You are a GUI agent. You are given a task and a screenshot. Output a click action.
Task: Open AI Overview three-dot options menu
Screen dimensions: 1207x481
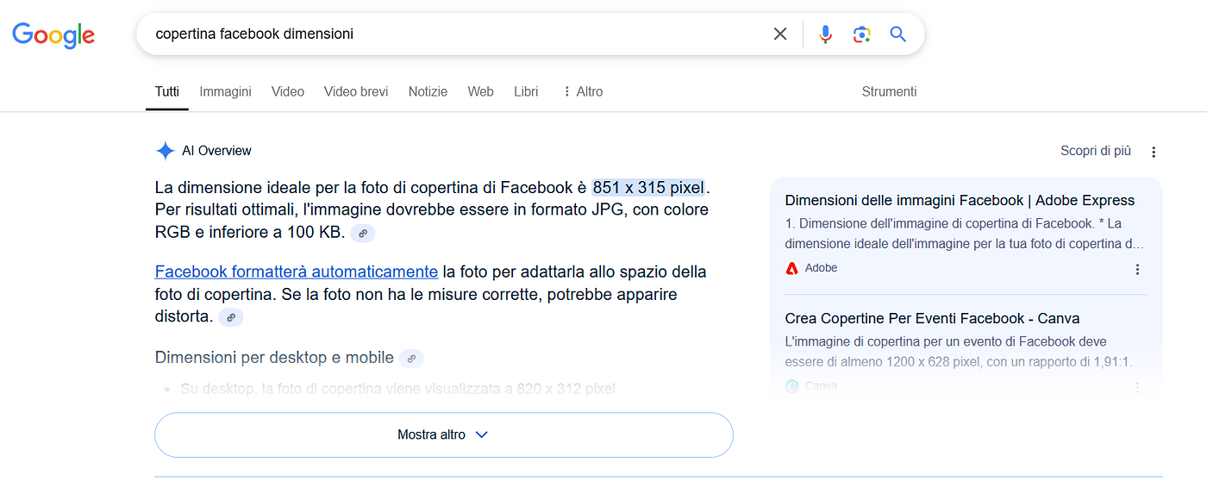[x=1154, y=152]
